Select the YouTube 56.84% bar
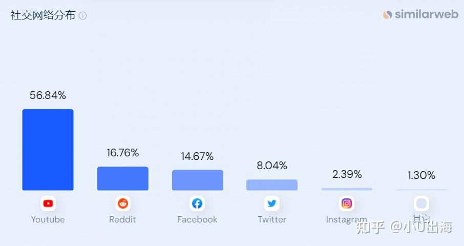The width and height of the screenshot is (464, 246). point(48,150)
